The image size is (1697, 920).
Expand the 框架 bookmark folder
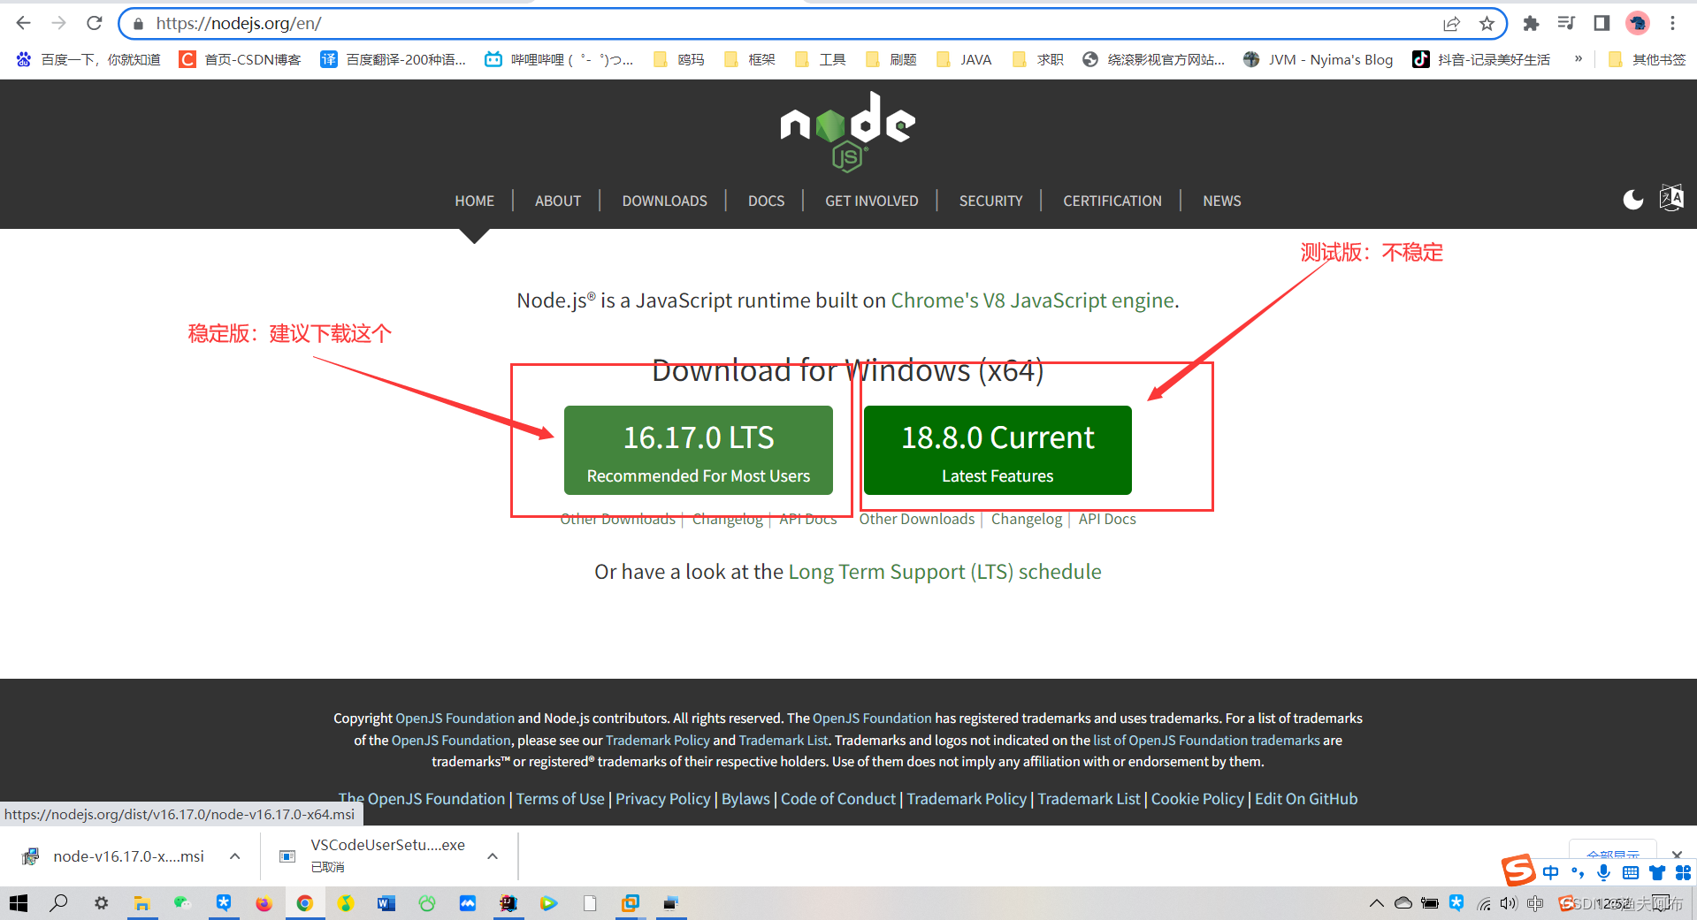tap(749, 59)
